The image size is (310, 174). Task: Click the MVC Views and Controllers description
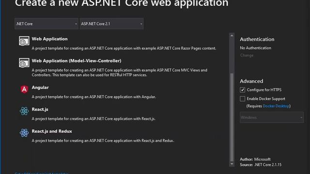120,72
